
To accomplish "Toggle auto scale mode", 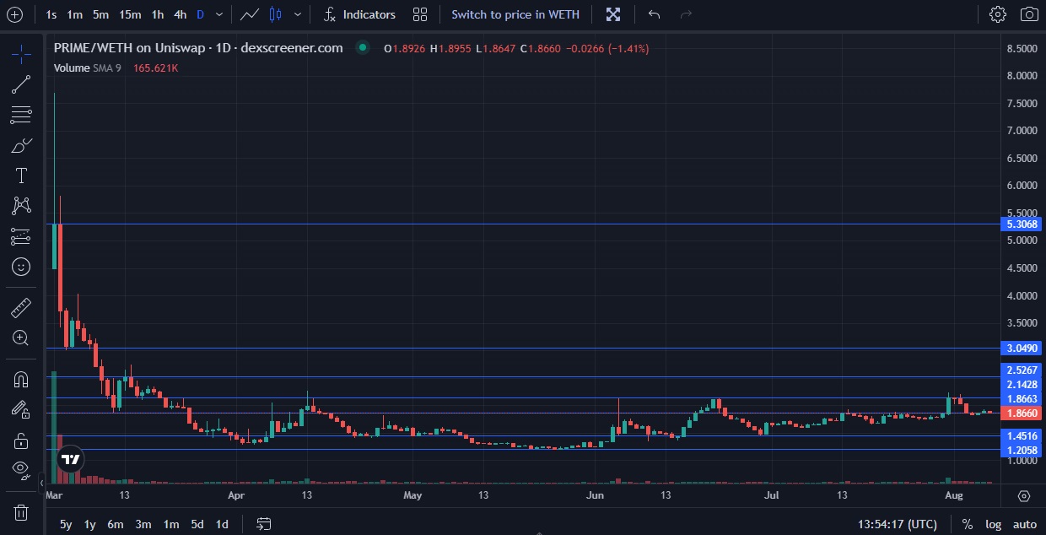I will point(1025,524).
